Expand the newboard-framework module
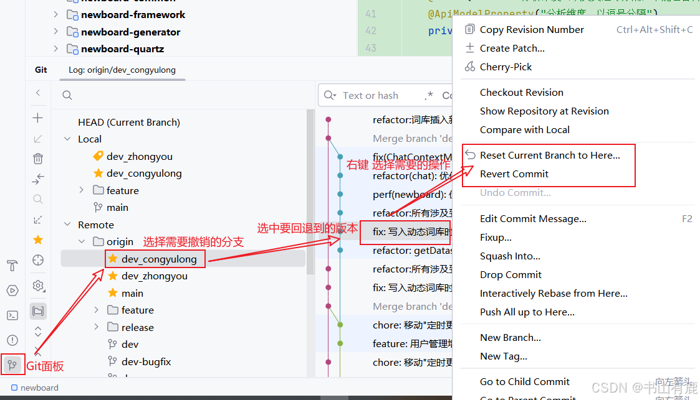Screen dimensions: 700x400 tap(56, 14)
